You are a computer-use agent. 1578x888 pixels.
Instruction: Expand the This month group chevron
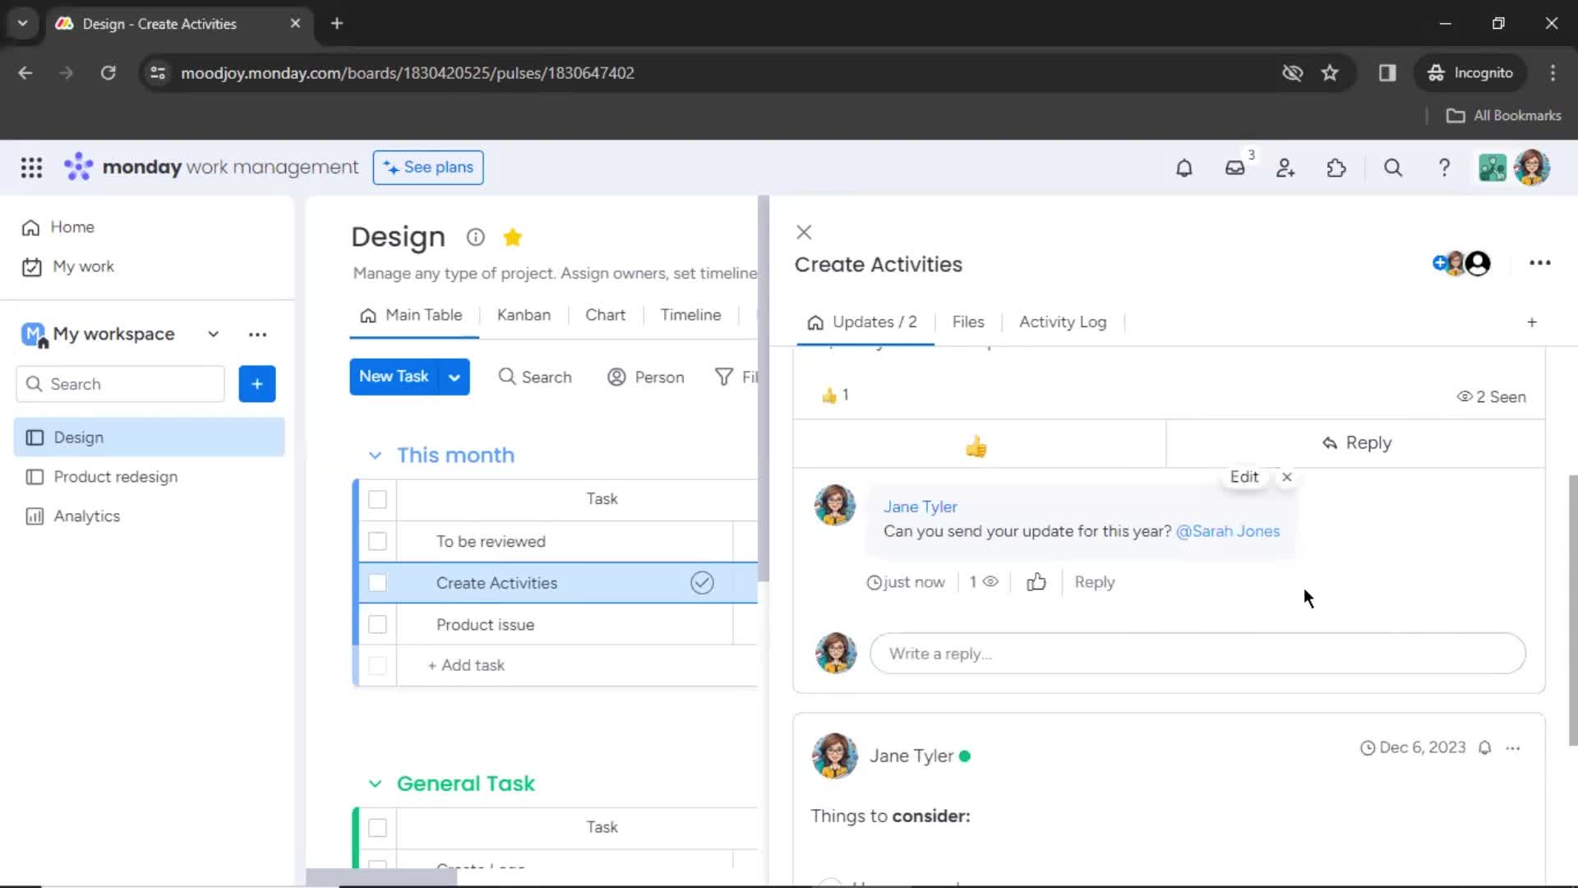pyautogui.click(x=375, y=455)
